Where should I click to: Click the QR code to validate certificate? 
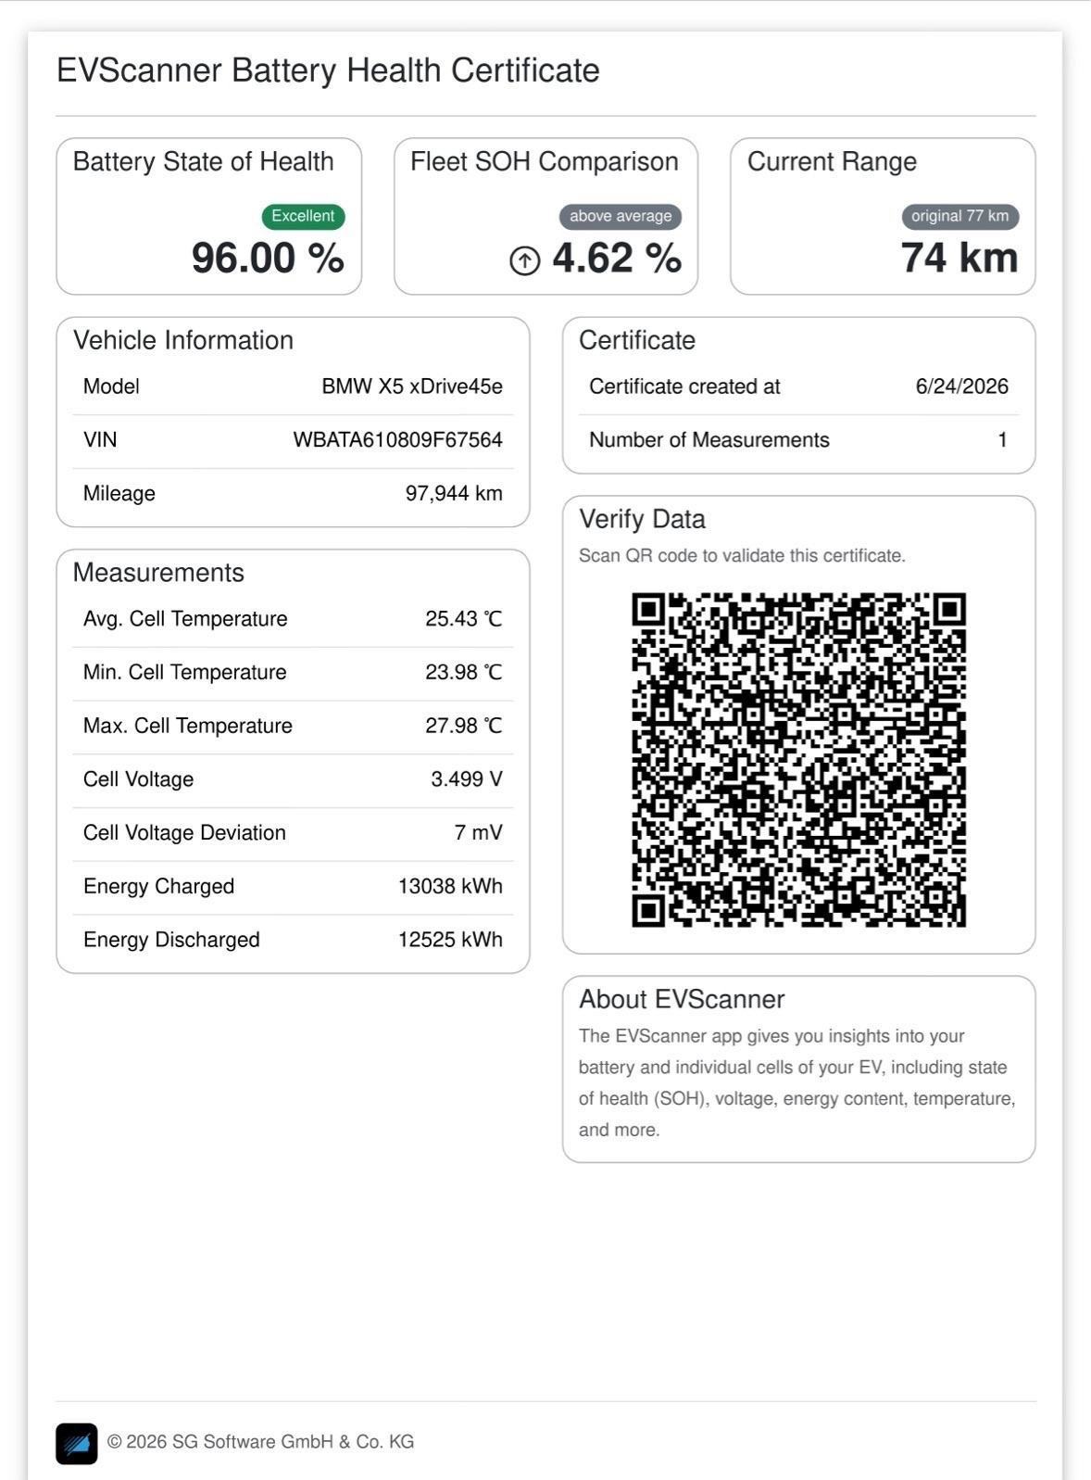pos(798,759)
